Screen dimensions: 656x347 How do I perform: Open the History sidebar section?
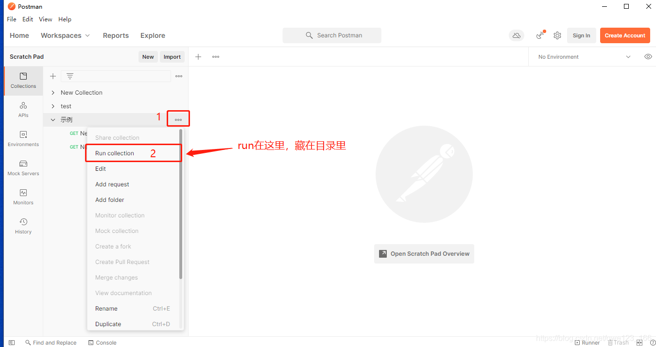tap(23, 226)
